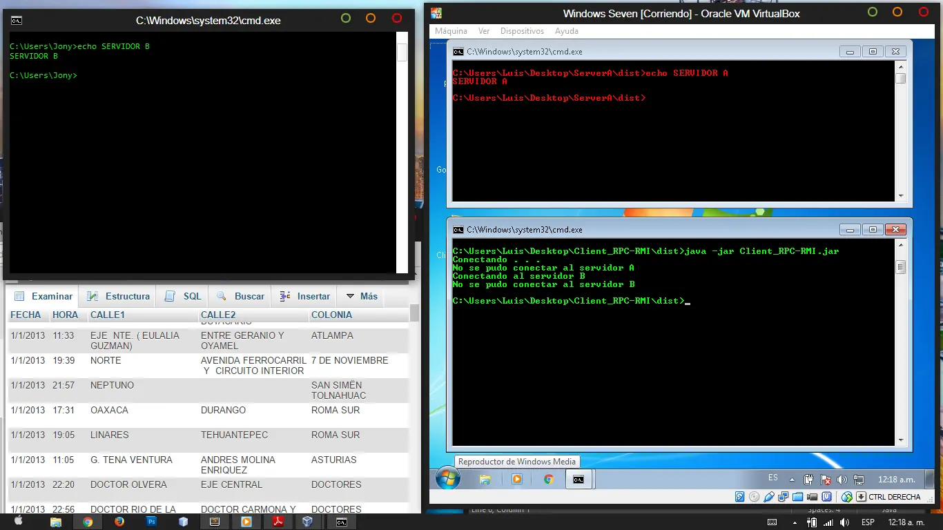Switch to the Estructura tab
The height and width of the screenshot is (530, 943).
click(x=118, y=296)
